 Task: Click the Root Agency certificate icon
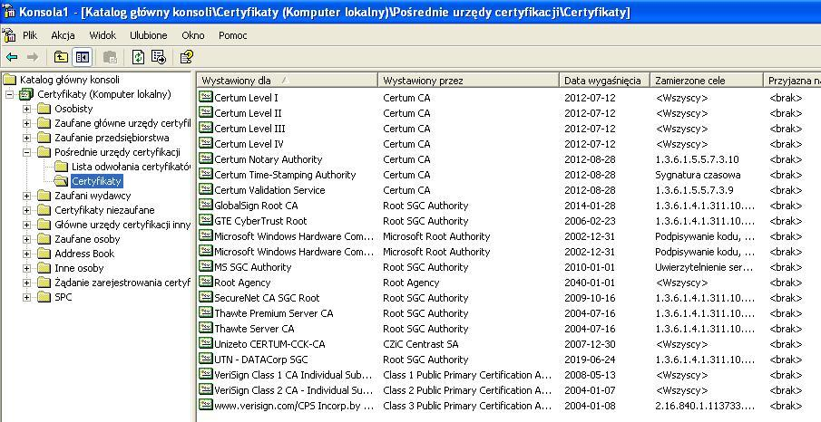point(206,282)
